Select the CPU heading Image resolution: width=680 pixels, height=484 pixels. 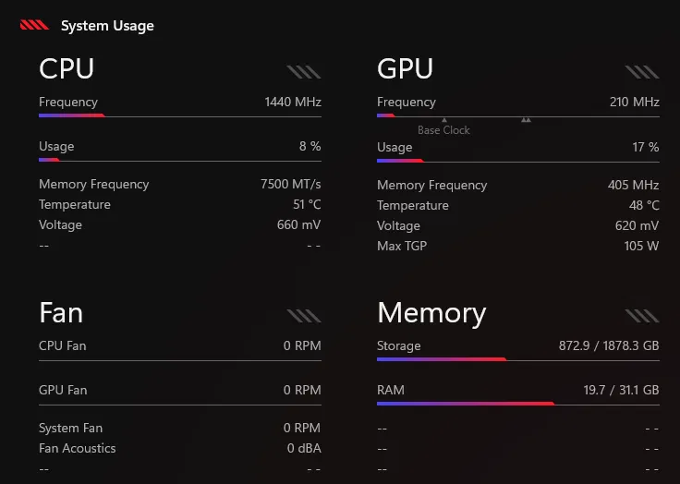tap(67, 68)
